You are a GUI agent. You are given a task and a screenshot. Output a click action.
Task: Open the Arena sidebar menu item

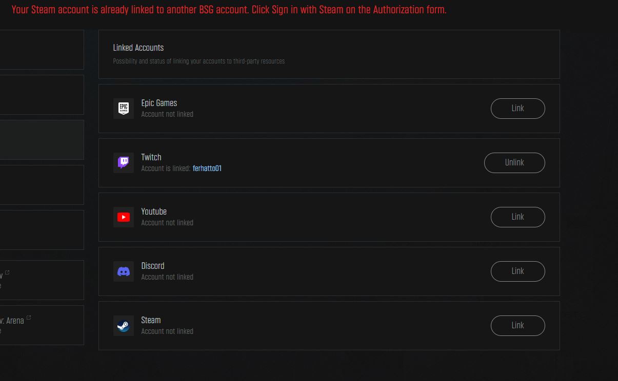pyautogui.click(x=42, y=325)
